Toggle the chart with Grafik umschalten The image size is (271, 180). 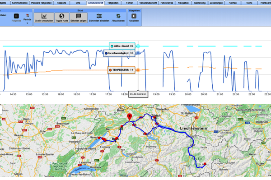tap(44, 18)
